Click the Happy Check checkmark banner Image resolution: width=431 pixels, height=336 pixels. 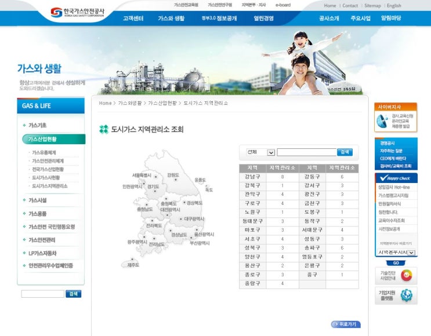pyautogui.click(x=396, y=178)
